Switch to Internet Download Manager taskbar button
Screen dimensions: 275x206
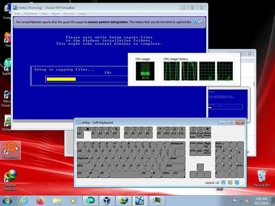tap(124, 201)
